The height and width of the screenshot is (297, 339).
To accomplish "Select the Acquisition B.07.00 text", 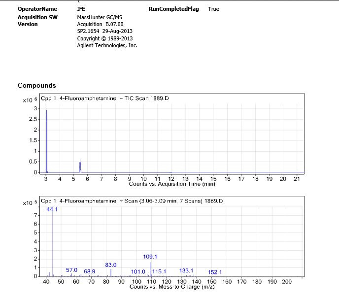I will coord(100,24).
